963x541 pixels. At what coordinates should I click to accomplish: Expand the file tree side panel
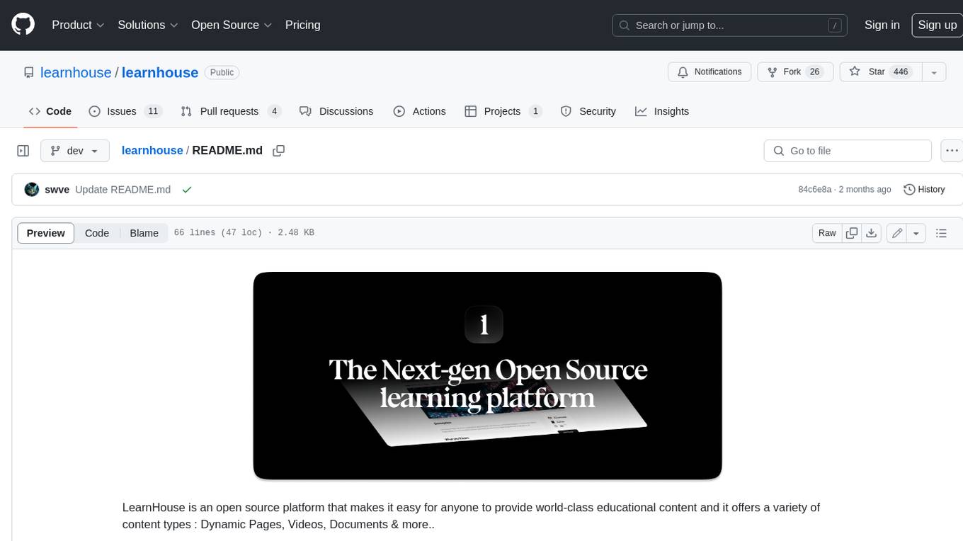click(x=23, y=151)
